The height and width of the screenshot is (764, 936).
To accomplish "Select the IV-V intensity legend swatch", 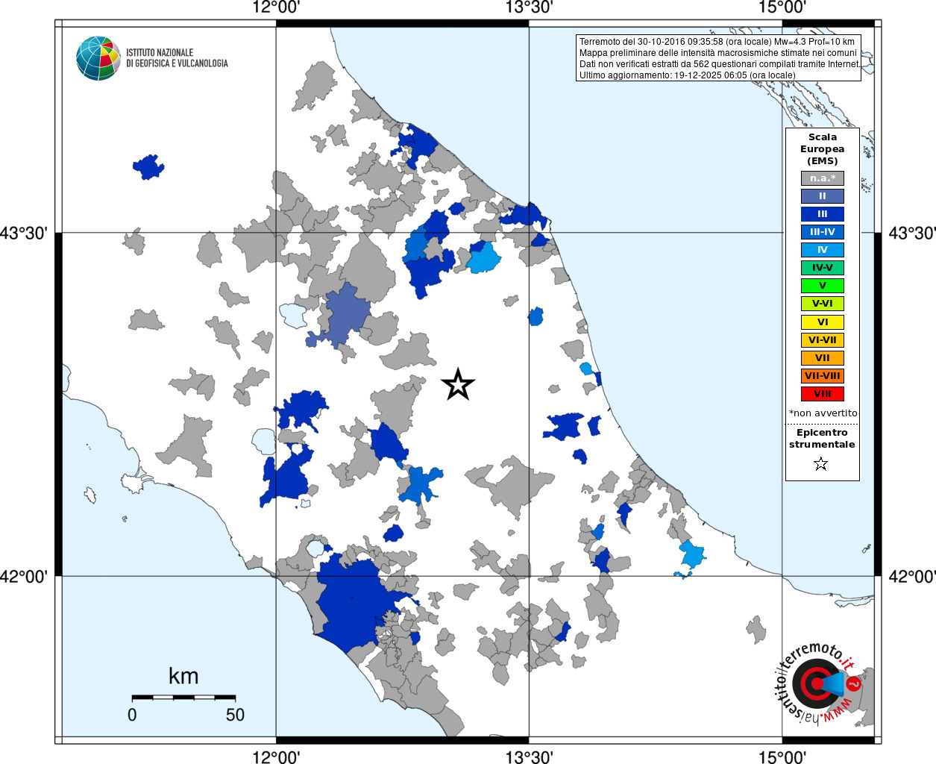I will (x=823, y=268).
